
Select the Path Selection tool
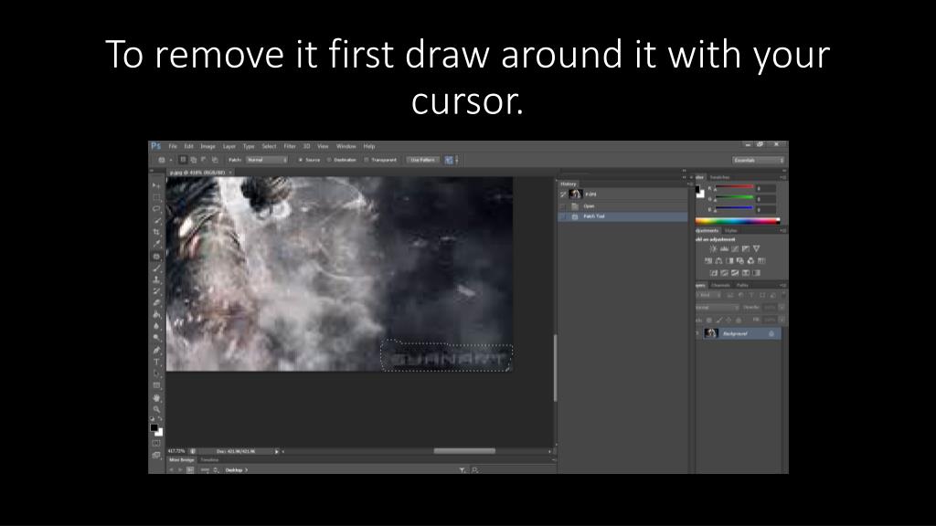tap(156, 373)
